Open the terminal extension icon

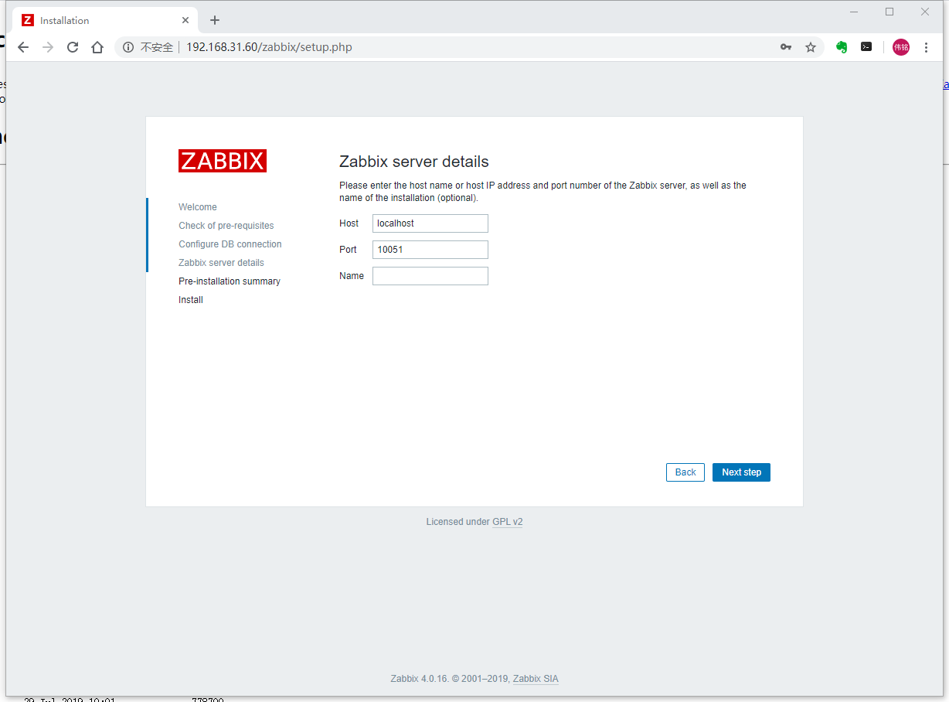click(867, 47)
